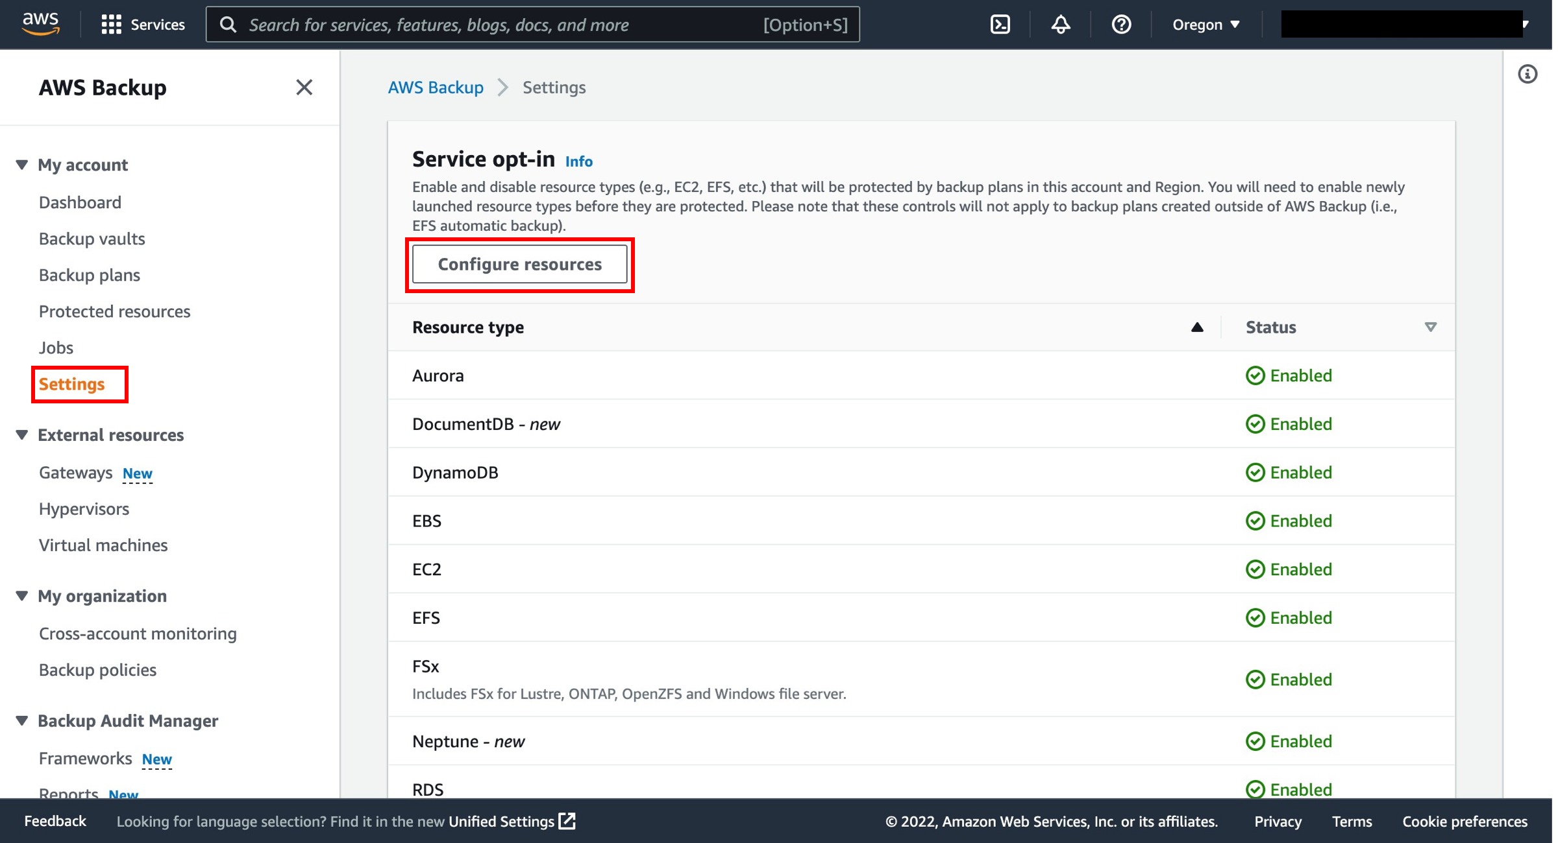Close the AWS Backup side panel
The width and height of the screenshot is (1558, 843).
click(x=304, y=87)
